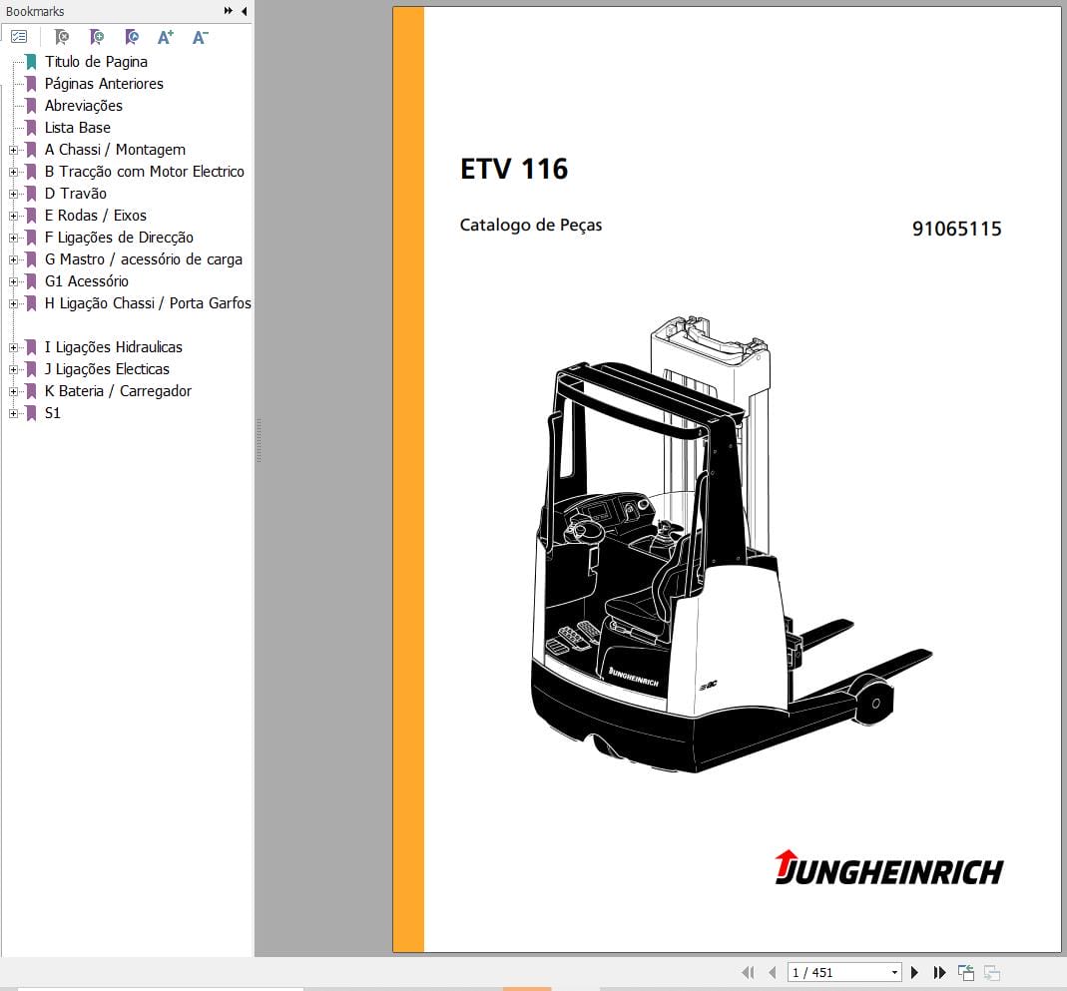Go to next page arrow
Viewport: 1067px width, 991px height.
click(x=915, y=972)
